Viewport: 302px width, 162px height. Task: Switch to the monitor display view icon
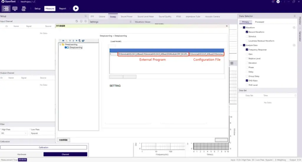(15, 9)
